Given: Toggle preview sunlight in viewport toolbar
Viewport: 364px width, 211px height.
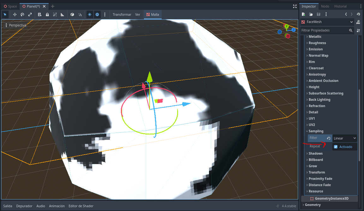Looking at the screenshot, I should coord(90,14).
